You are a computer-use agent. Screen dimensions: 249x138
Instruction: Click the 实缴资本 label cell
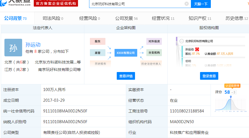pos(147,90)
